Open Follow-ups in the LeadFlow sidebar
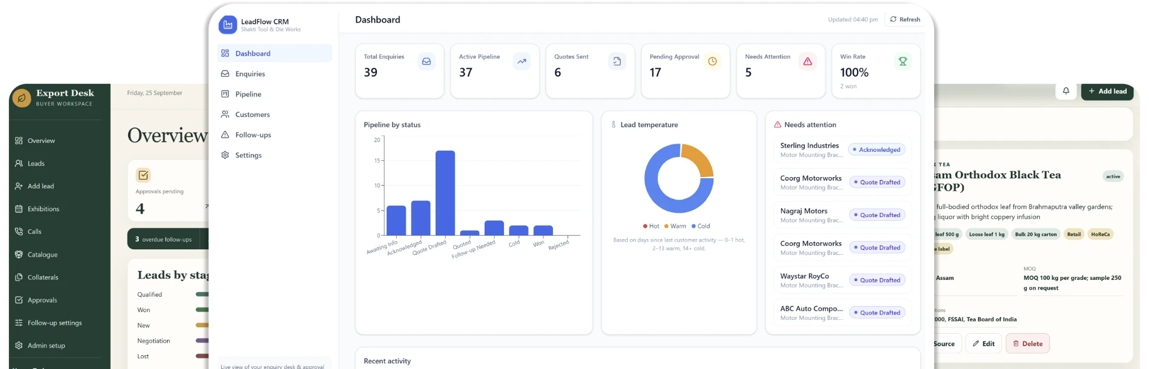 coord(275,135)
